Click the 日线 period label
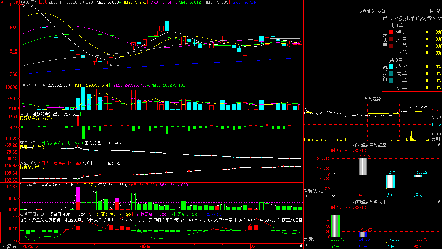Image resolution: width=442 pixels, height=249 pixels. [43, 2]
